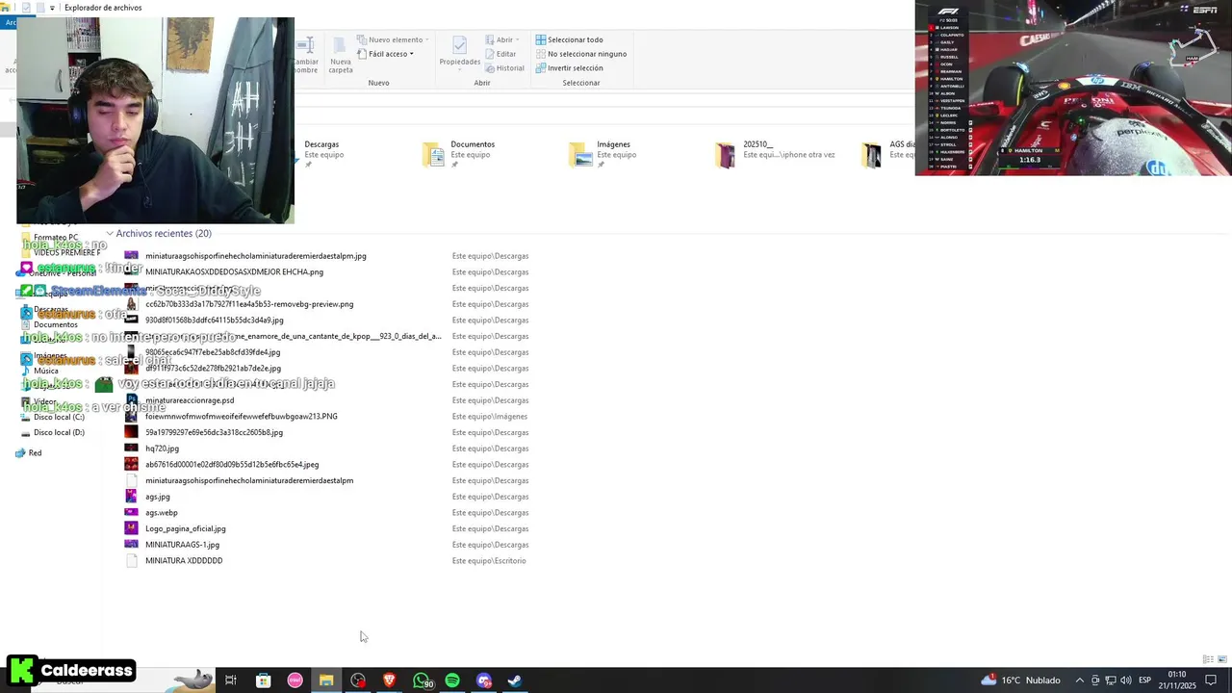Select the ags.webp file

pyautogui.click(x=162, y=513)
